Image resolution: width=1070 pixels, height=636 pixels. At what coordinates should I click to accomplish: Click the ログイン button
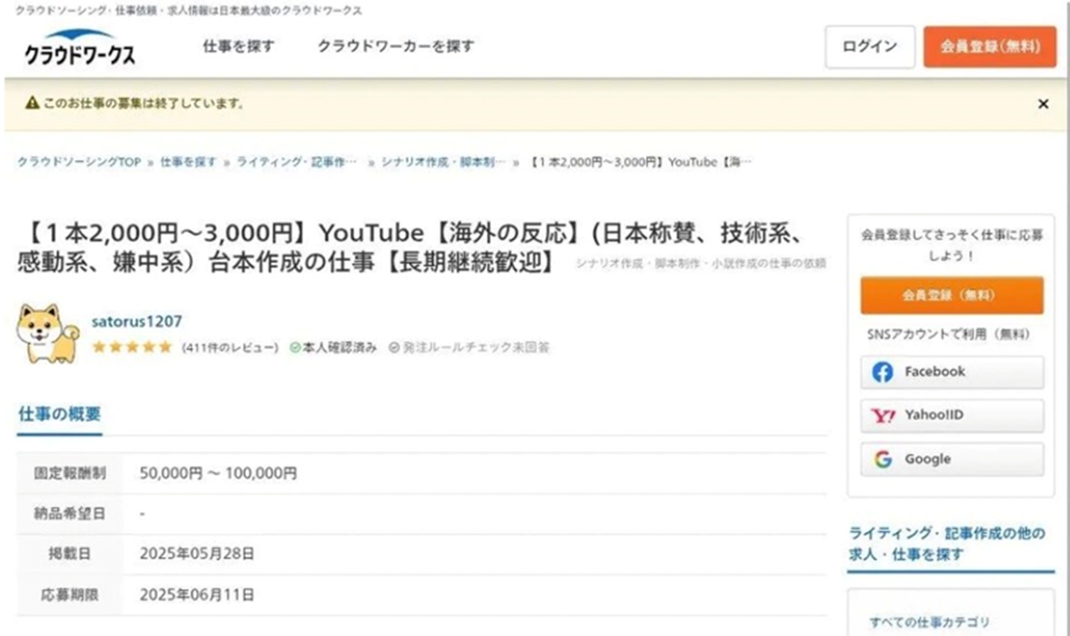(869, 47)
